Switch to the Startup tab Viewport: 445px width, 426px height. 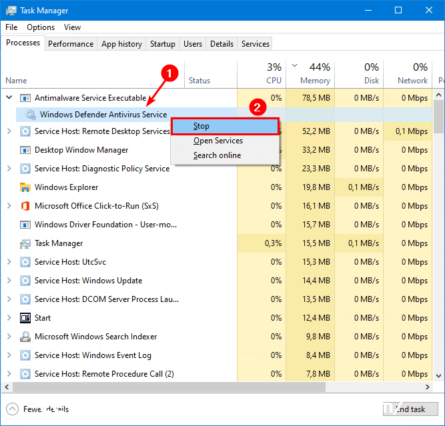162,44
